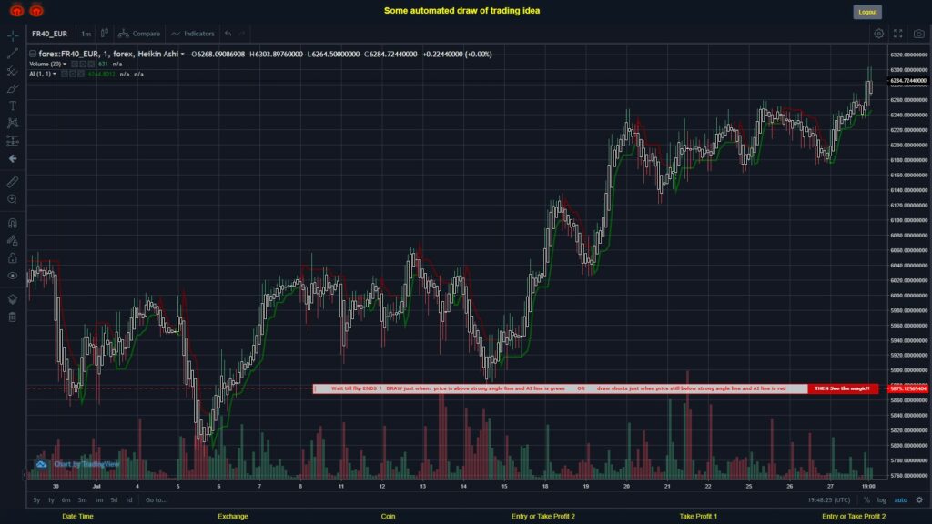This screenshot has height=524, width=932.
Task: Select the ruler measure tool
Action: pyautogui.click(x=13, y=182)
